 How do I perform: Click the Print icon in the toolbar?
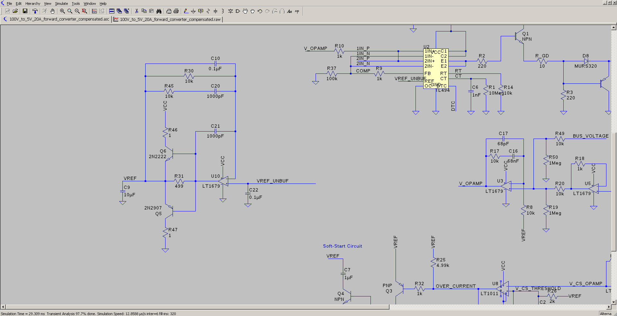tap(176, 11)
